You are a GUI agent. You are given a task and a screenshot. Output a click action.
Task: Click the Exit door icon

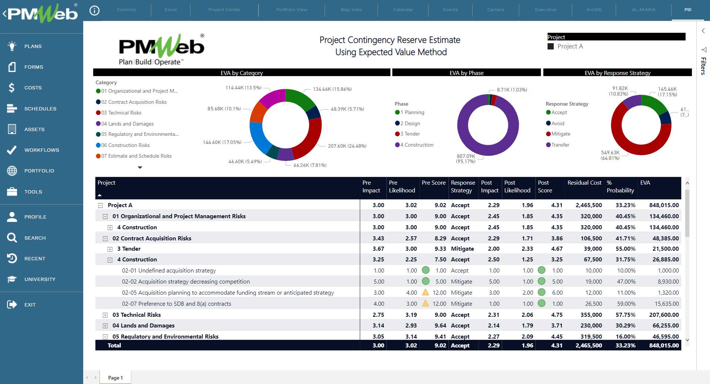pyautogui.click(x=12, y=305)
